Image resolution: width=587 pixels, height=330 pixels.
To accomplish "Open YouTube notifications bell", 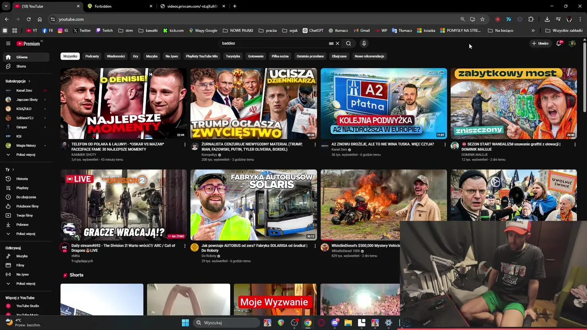I will click(559, 44).
